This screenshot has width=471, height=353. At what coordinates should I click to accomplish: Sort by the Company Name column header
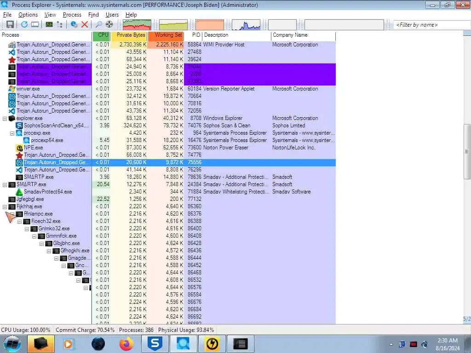[303, 35]
